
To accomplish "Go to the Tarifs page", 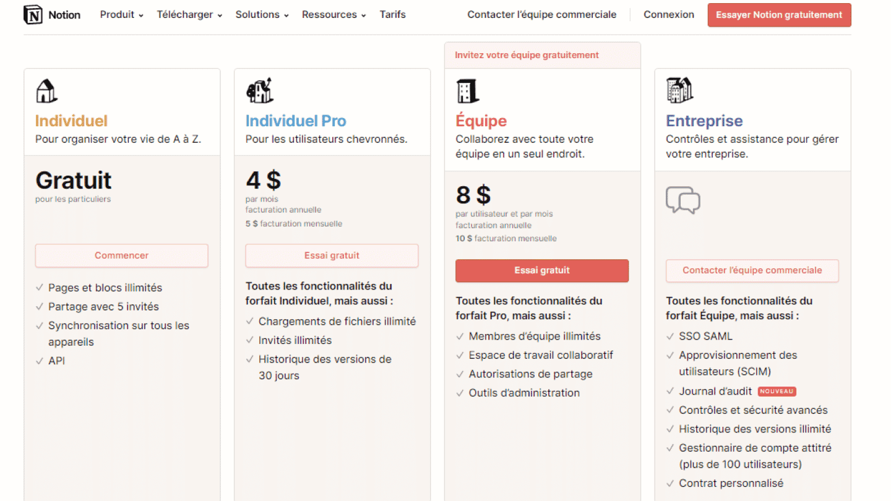I will tap(393, 15).
